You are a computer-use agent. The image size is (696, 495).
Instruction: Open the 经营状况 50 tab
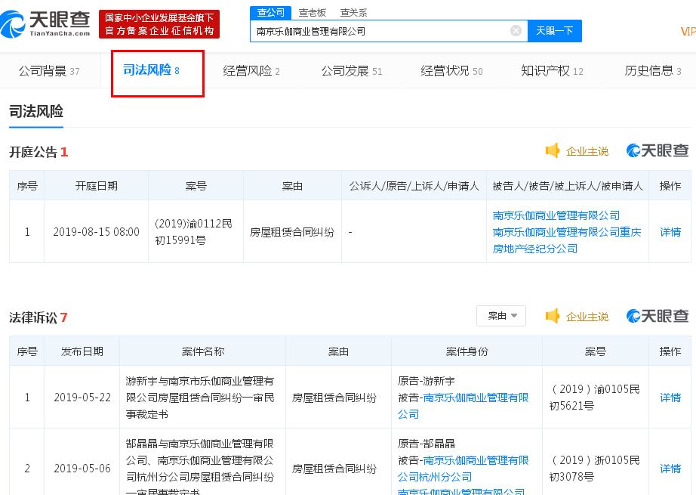(x=451, y=71)
